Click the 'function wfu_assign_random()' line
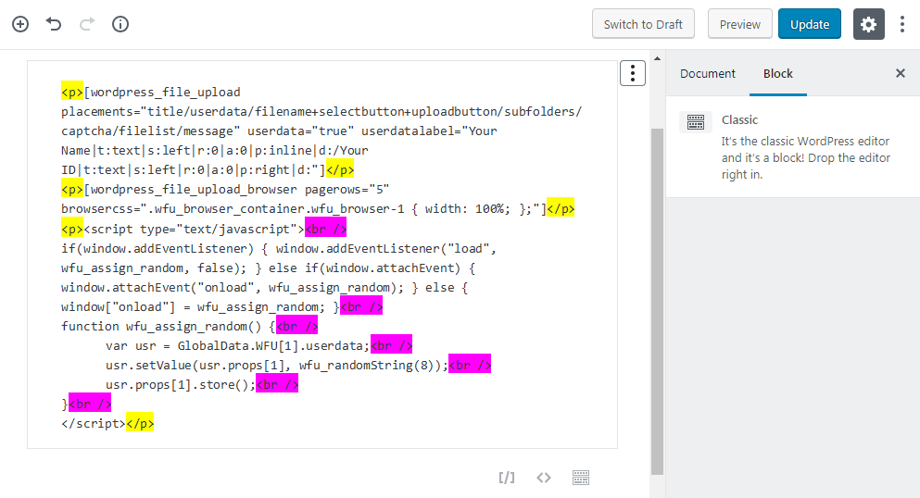Screen dimensions: 920x498 tap(169, 327)
